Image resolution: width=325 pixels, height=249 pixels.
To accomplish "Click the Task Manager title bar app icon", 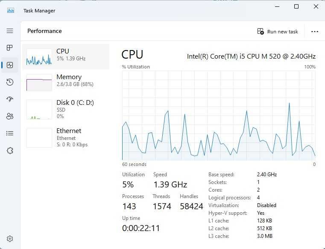I will (x=11, y=10).
